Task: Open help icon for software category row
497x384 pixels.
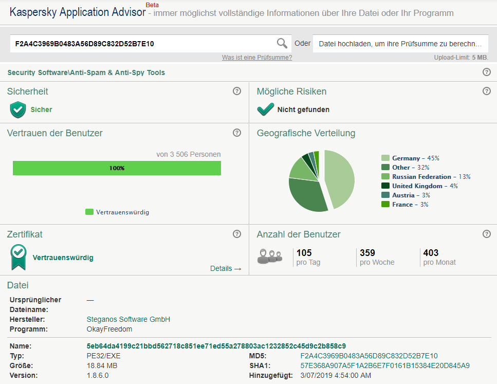Action: (x=487, y=72)
